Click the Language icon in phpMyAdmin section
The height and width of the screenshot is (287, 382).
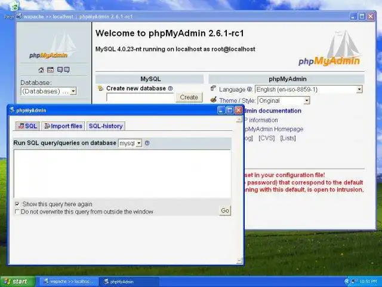tap(214, 88)
